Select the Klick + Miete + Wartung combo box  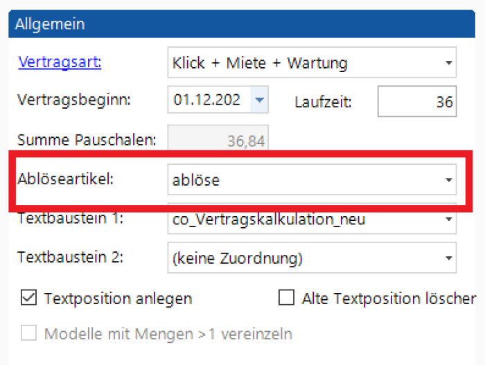(x=312, y=62)
